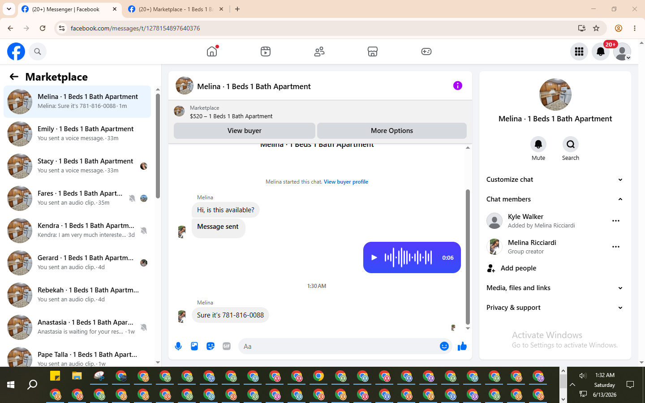Open the Windows notification center
This screenshot has width=645, height=403.
click(x=630, y=385)
